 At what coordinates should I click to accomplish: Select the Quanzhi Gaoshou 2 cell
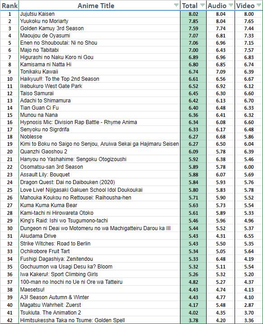[x=99, y=152]
